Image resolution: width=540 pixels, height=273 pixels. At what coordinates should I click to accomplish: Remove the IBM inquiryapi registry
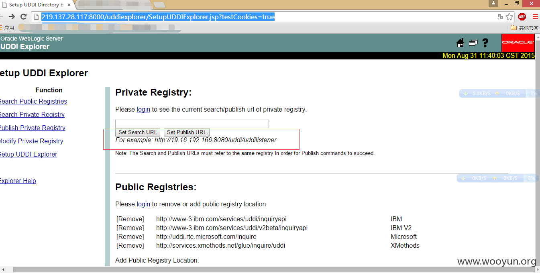[x=130, y=219]
